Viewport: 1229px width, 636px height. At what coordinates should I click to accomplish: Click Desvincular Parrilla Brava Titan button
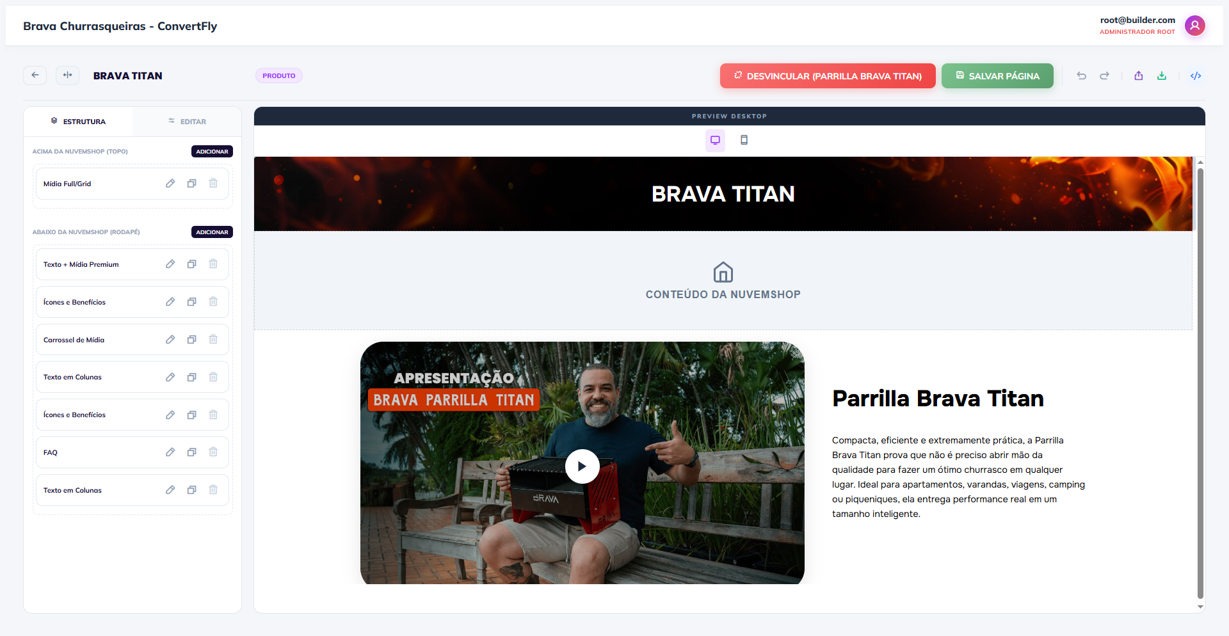click(x=828, y=76)
